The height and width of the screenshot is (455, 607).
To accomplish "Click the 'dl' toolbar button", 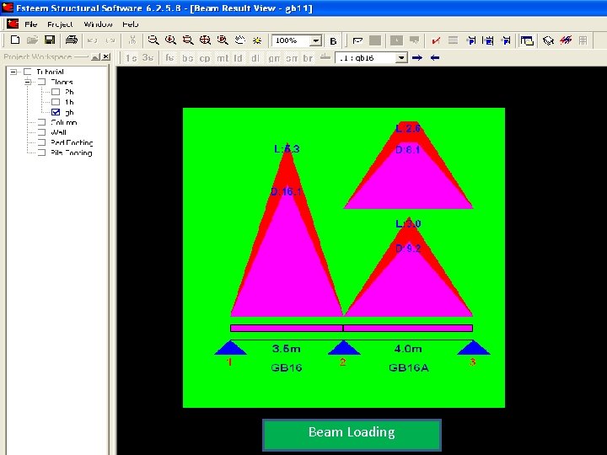I will tap(255, 58).
